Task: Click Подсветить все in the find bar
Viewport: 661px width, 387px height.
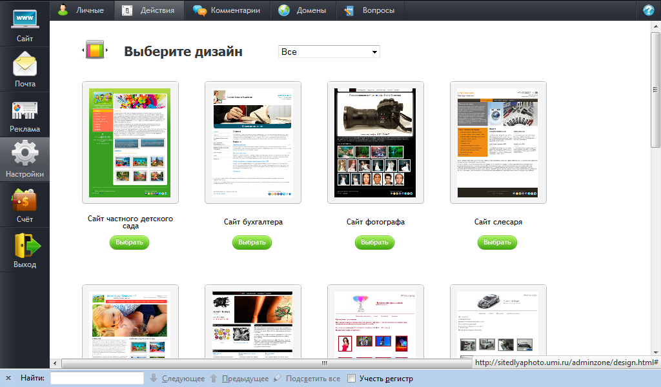Action: click(x=313, y=379)
